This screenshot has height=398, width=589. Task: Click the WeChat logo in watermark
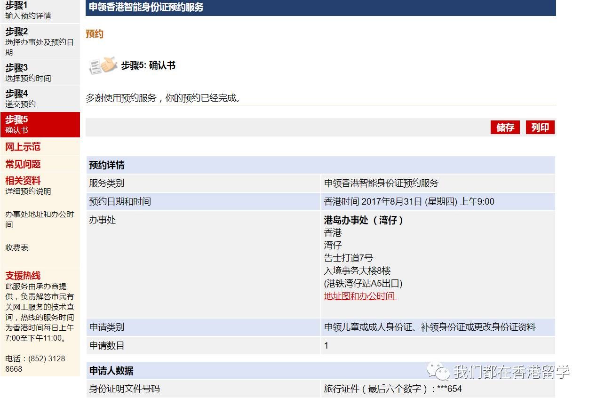click(x=438, y=371)
